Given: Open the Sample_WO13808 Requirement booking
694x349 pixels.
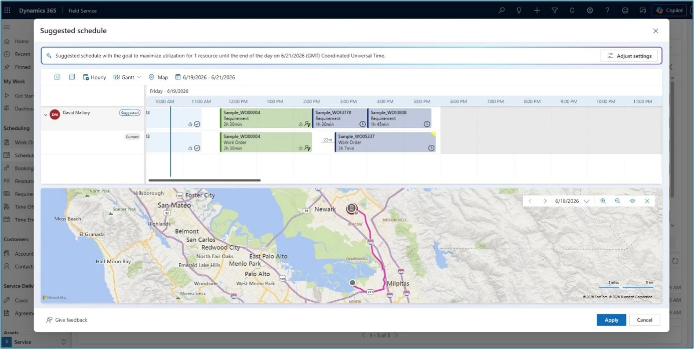Looking at the screenshot, I should pyautogui.click(x=399, y=118).
